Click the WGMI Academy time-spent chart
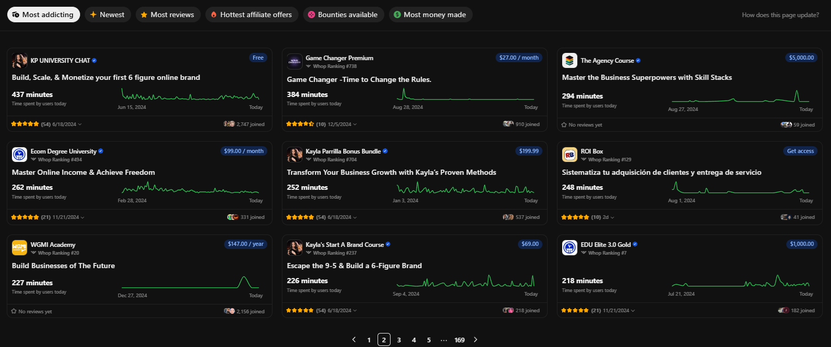Screen dimensions: 831x347 point(190,282)
